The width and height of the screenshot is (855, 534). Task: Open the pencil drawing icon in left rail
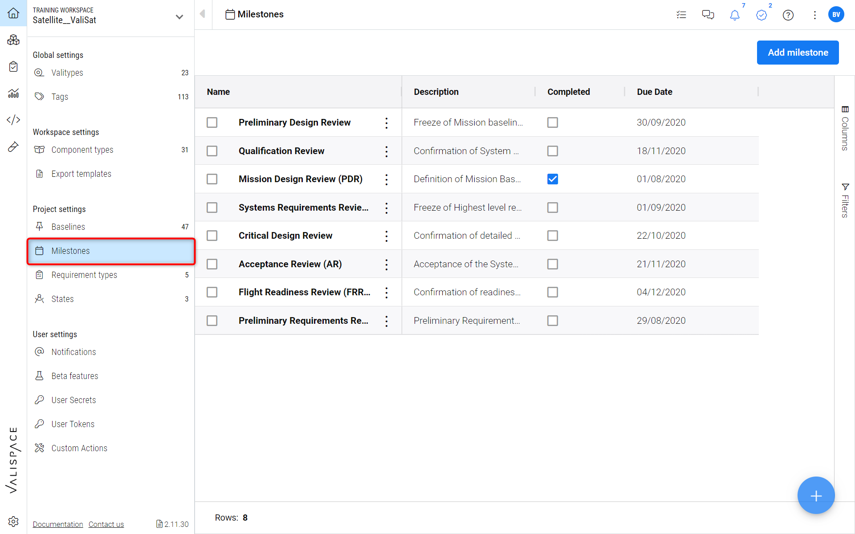(13, 147)
